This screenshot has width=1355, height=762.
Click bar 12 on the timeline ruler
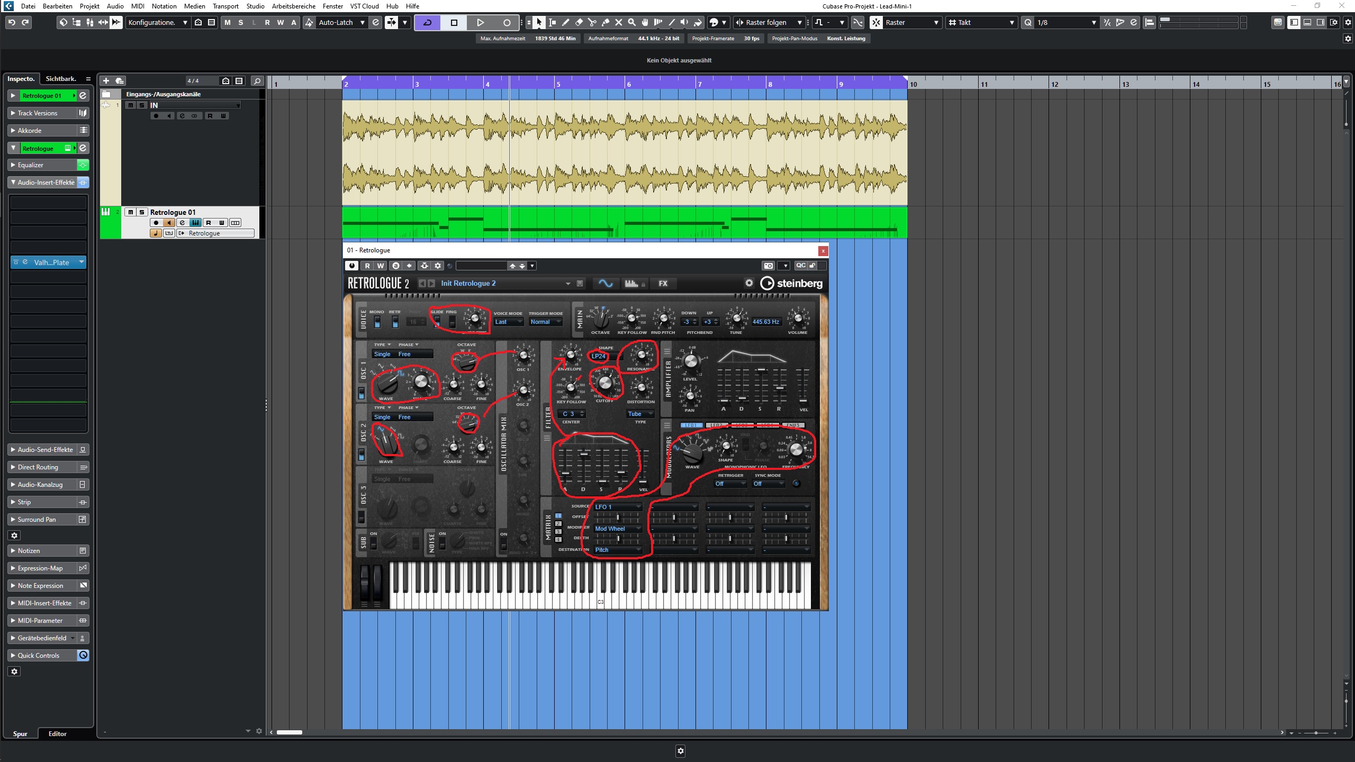point(1055,84)
